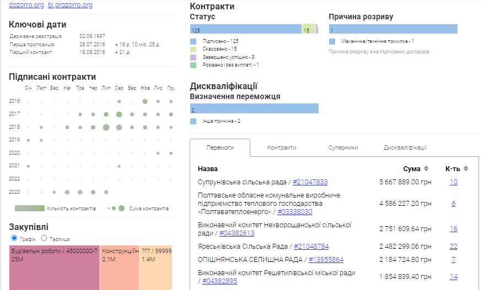Switch to the Контракти tab
Image resolution: width=484 pixels, height=290 pixels.
pyautogui.click(x=282, y=147)
